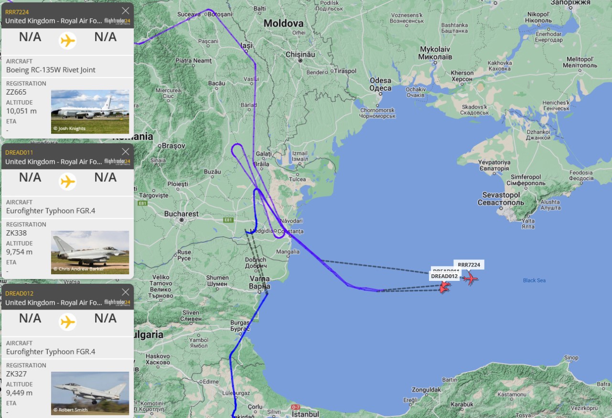
Task: Click the yellow plane icon in DREAD012 panel
Action: click(x=68, y=322)
